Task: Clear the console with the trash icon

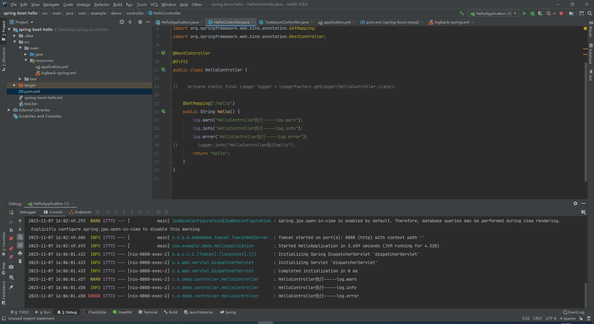Action: (x=20, y=261)
